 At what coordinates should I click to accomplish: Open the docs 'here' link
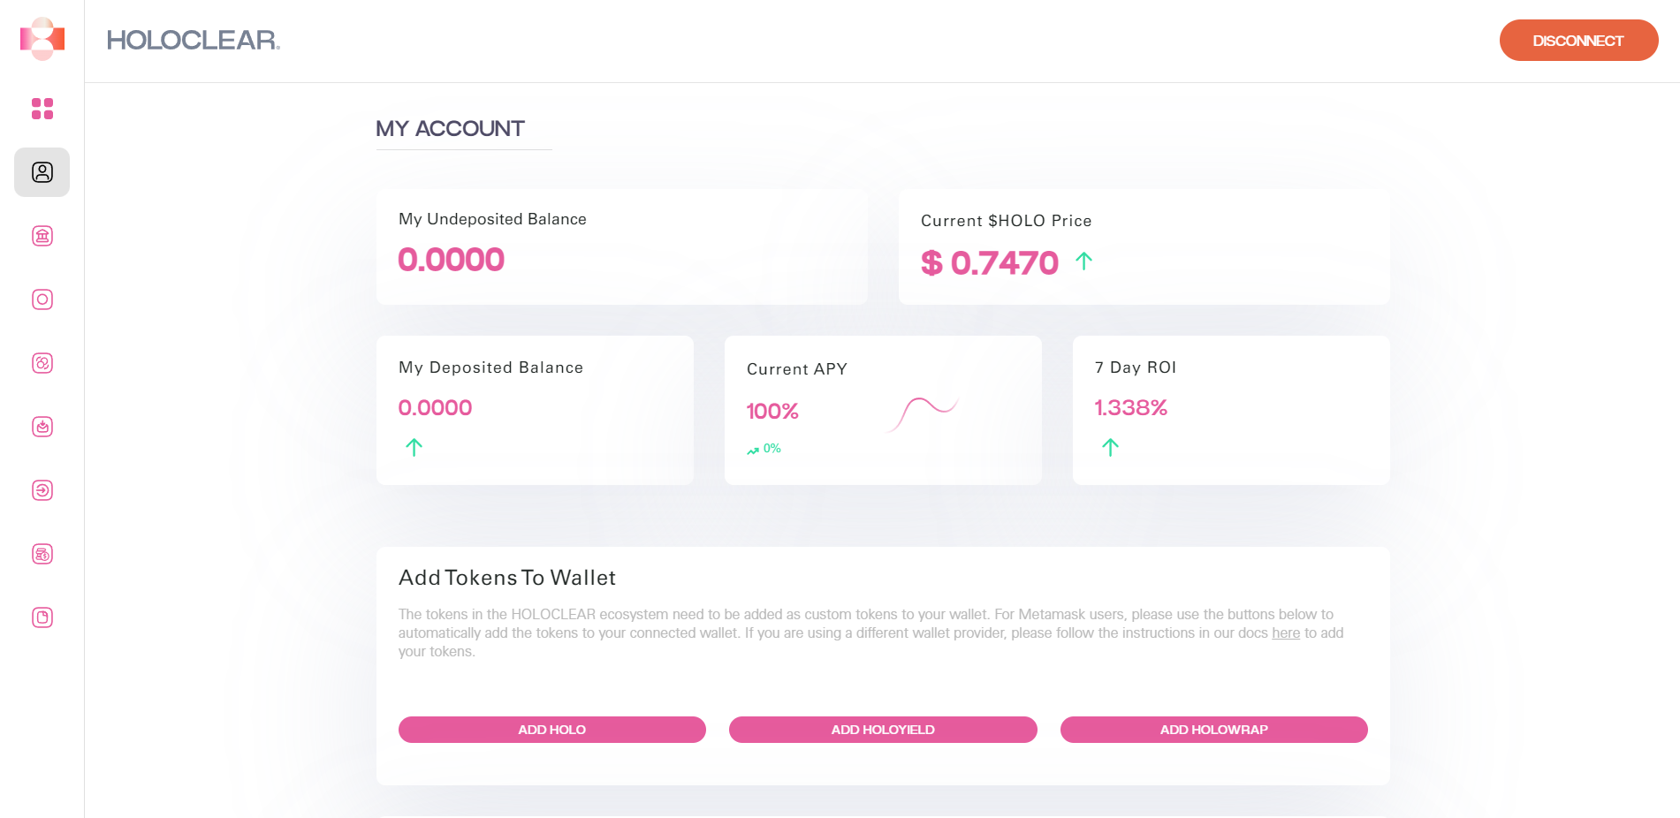tap(1286, 633)
